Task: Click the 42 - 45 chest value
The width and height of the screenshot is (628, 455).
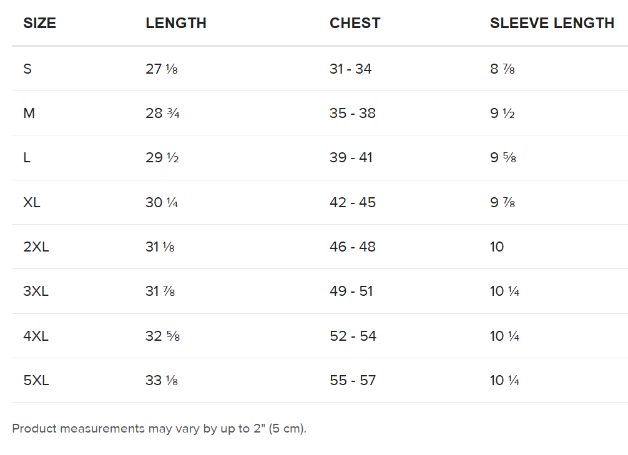Action: pos(353,203)
